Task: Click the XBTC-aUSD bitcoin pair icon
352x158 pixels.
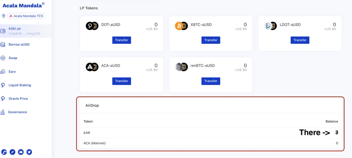Action: pyautogui.click(x=181, y=26)
